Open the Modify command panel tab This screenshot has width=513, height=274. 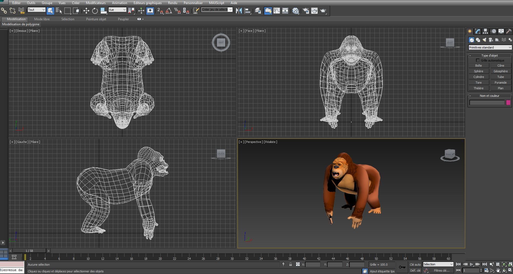click(x=477, y=31)
